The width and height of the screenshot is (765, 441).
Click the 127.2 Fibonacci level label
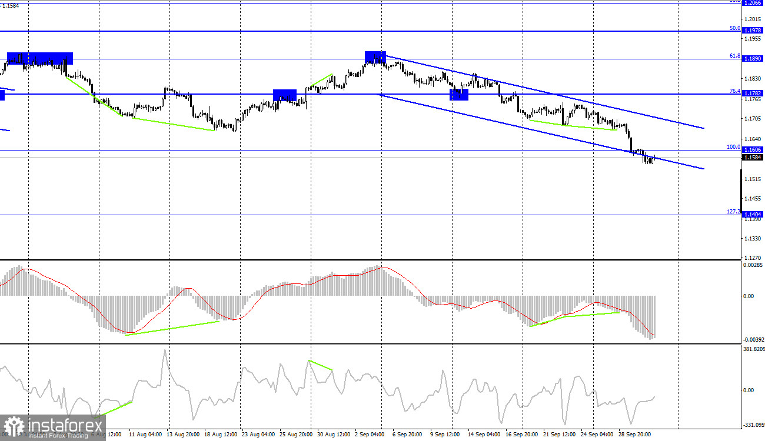(x=733, y=212)
